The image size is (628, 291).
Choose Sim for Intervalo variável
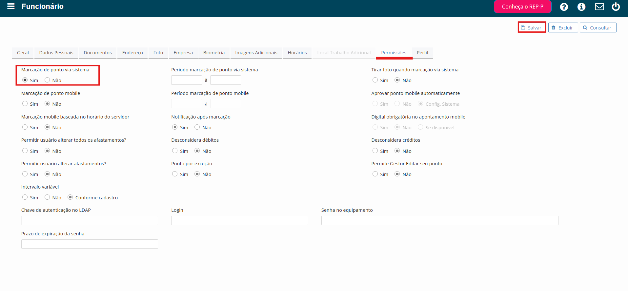coord(25,197)
